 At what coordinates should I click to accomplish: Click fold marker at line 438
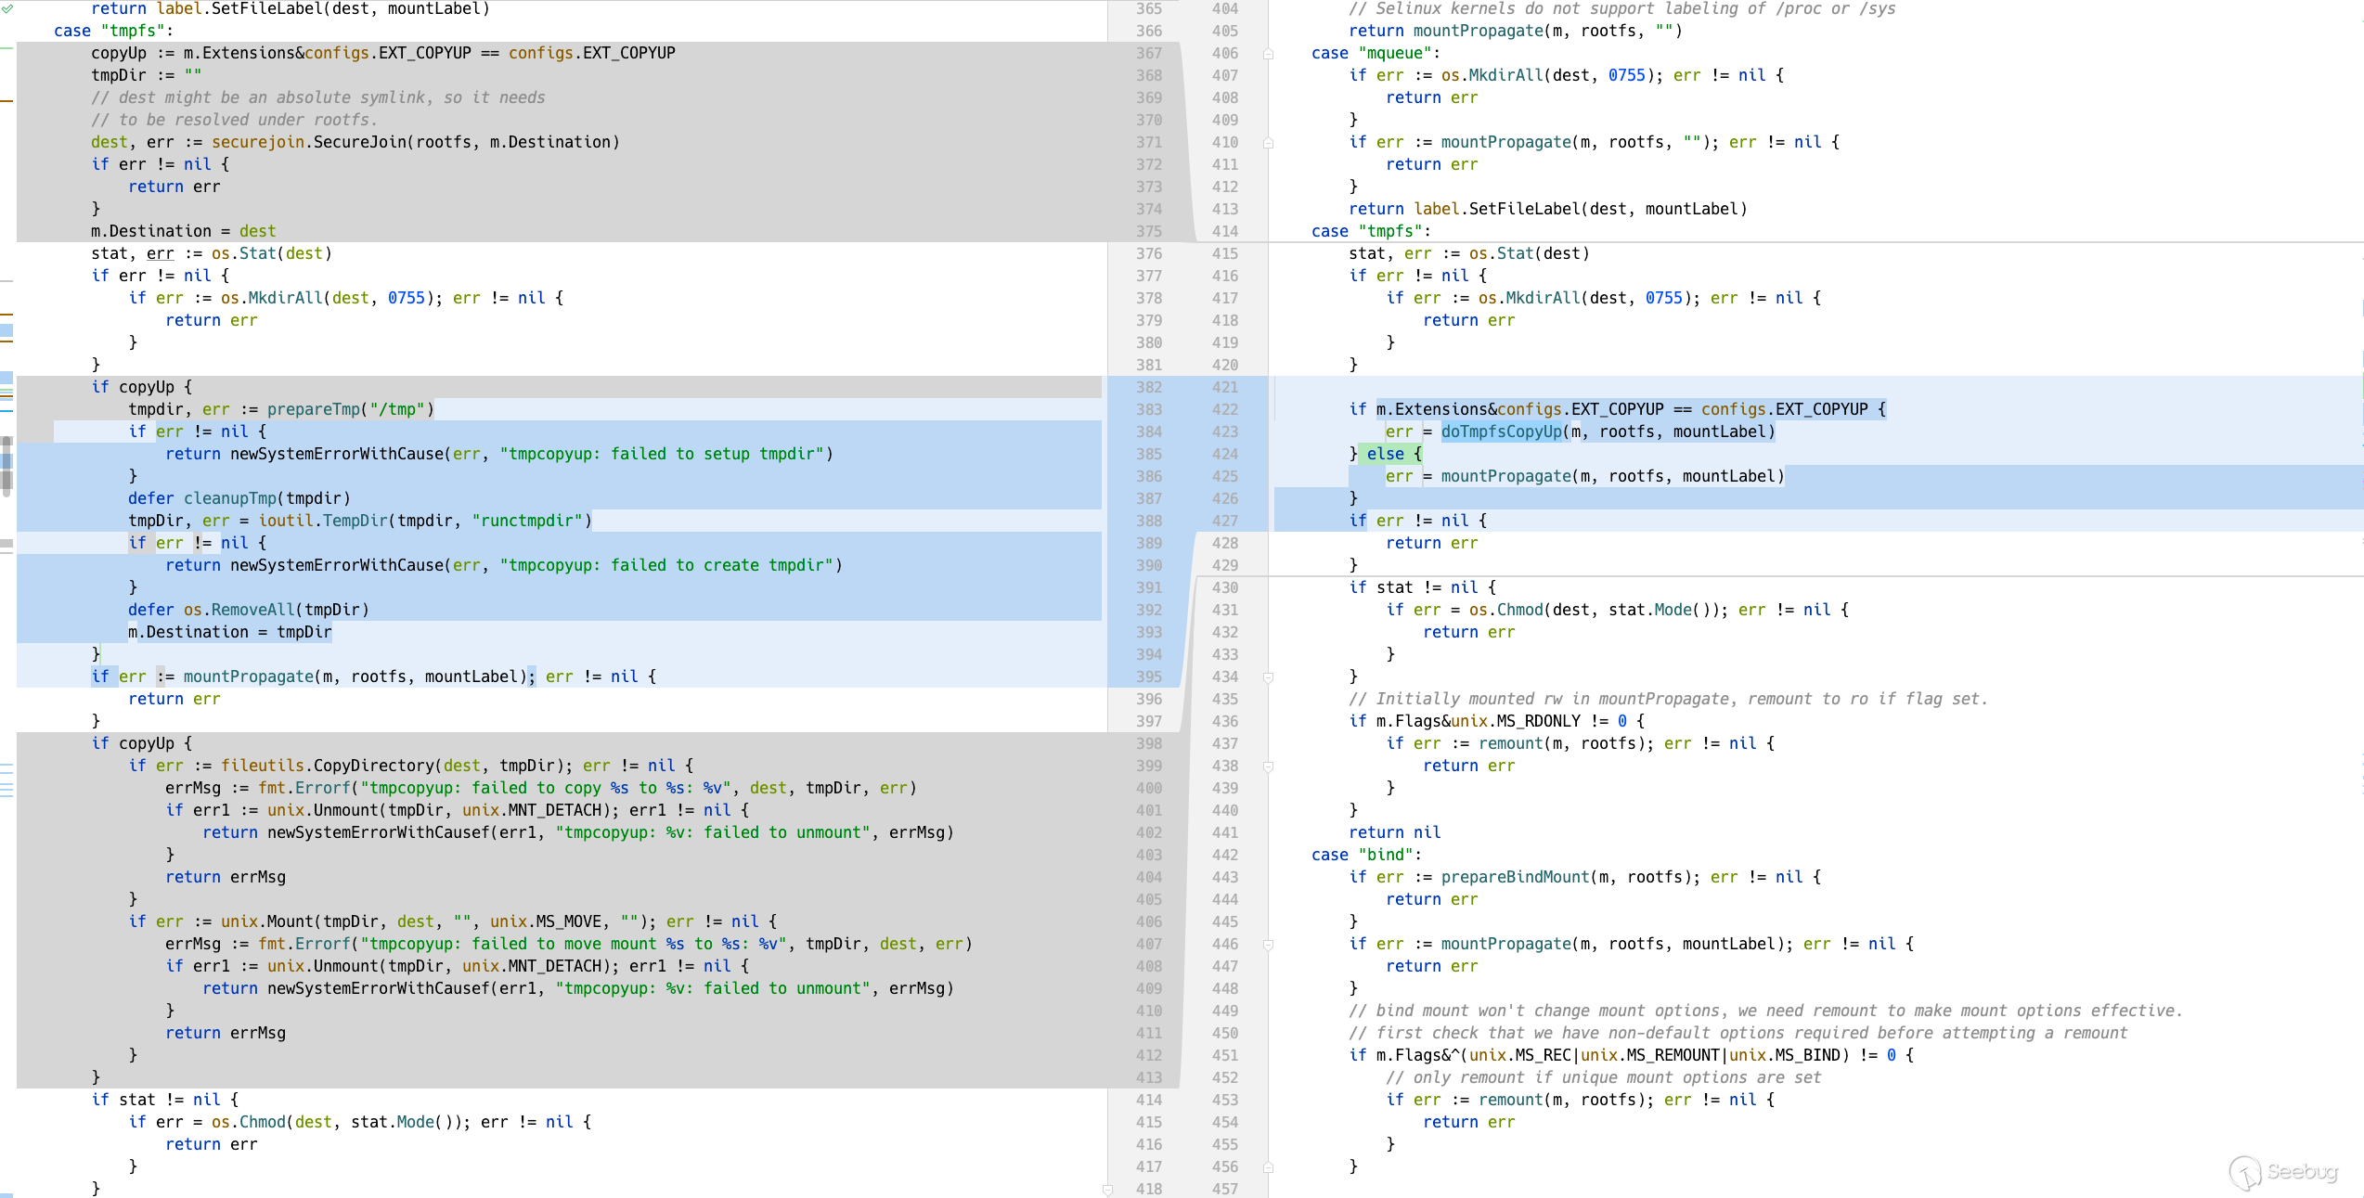coord(1268,766)
